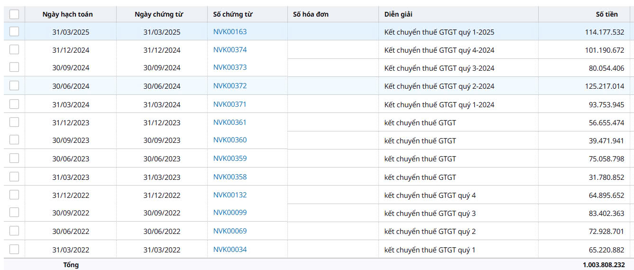Click the NVK00373 voucher number

click(230, 67)
